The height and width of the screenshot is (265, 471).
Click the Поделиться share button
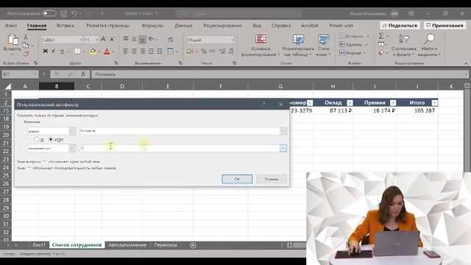(400, 26)
